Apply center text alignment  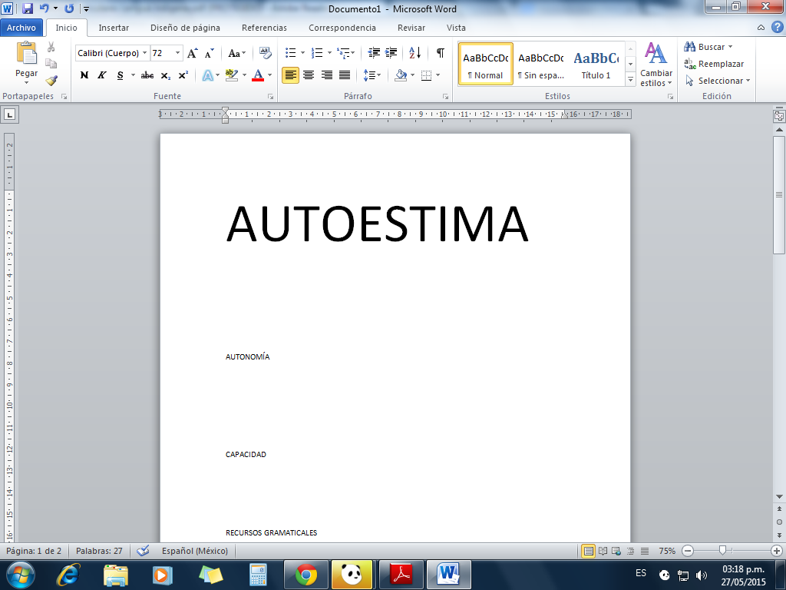click(309, 75)
